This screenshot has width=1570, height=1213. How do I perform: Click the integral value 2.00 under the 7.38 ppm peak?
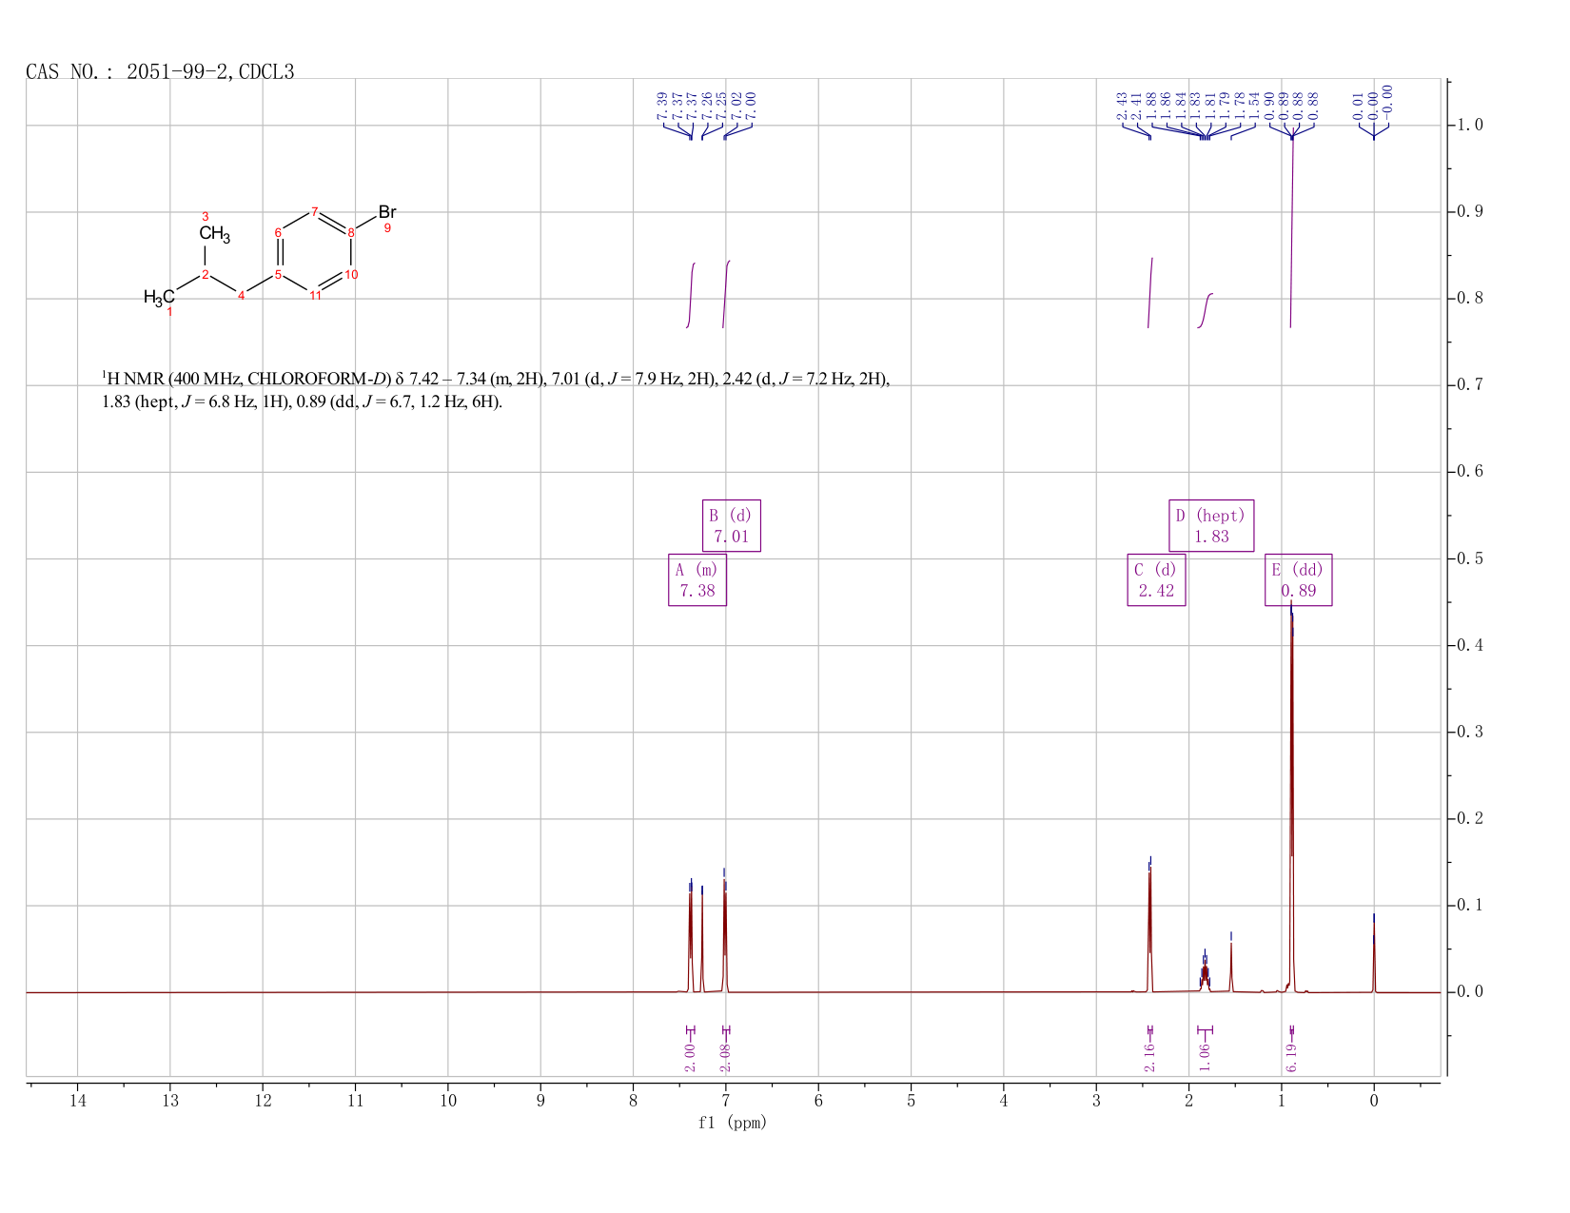(690, 1057)
